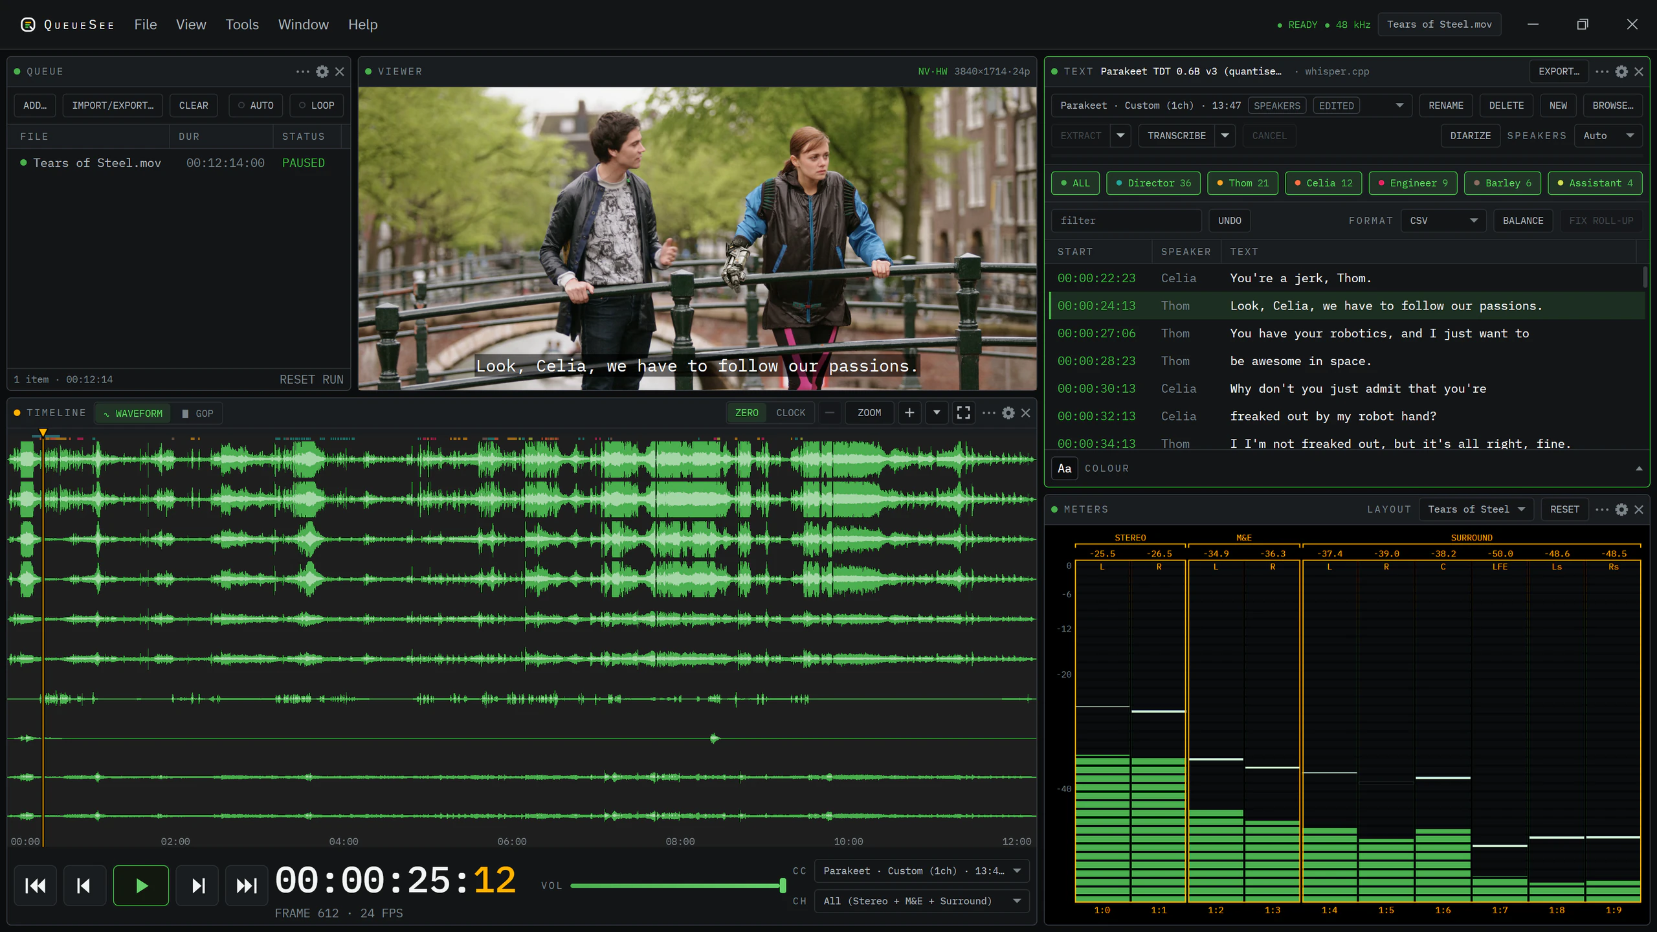This screenshot has height=932, width=1657.
Task: Open the Window menu
Action: tap(304, 25)
